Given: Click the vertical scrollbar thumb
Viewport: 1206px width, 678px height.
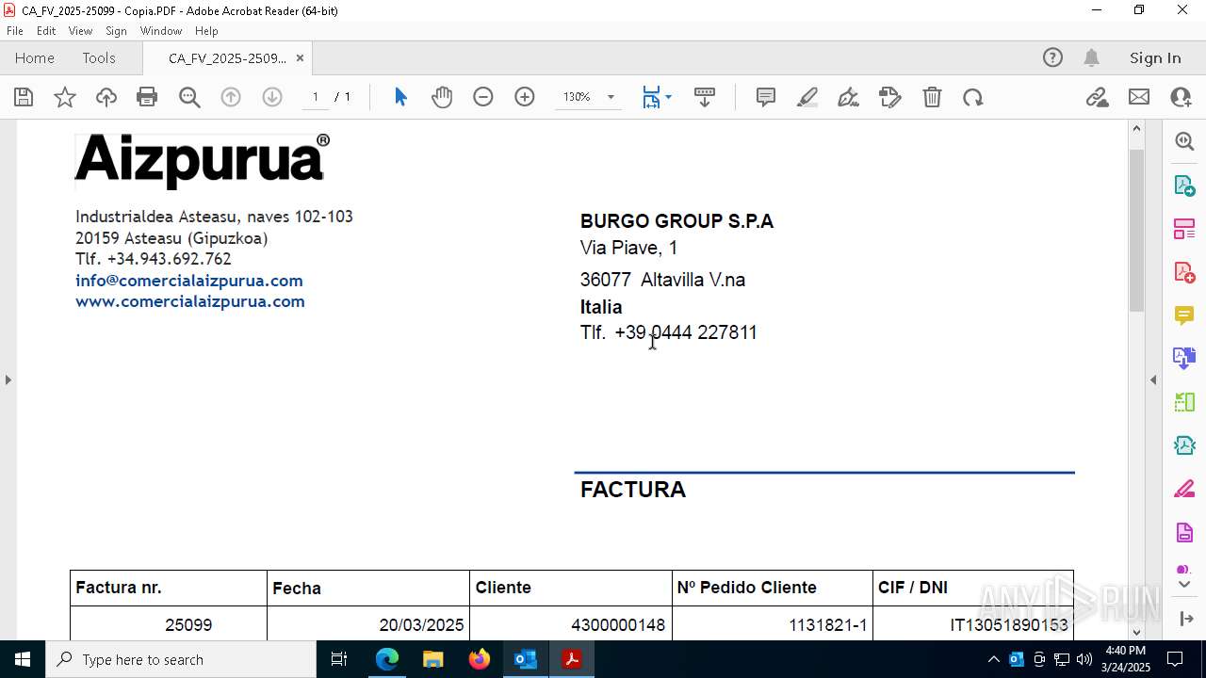Looking at the screenshot, I should [1136, 231].
